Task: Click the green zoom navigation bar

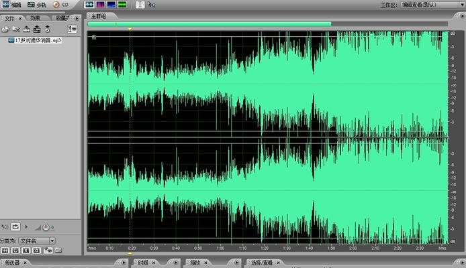Action: 209,24
